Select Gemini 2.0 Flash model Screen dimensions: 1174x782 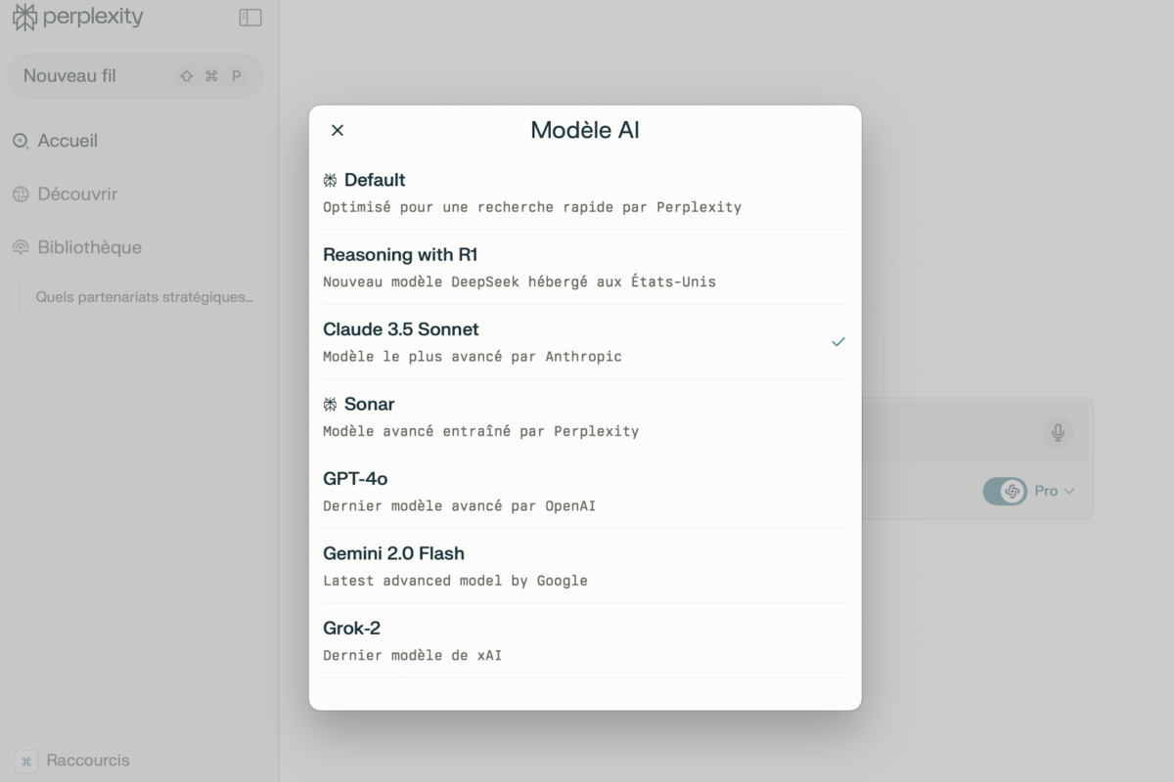click(585, 566)
